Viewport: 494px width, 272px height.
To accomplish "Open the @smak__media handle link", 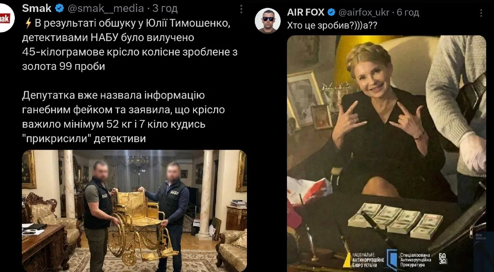I will pos(105,8).
